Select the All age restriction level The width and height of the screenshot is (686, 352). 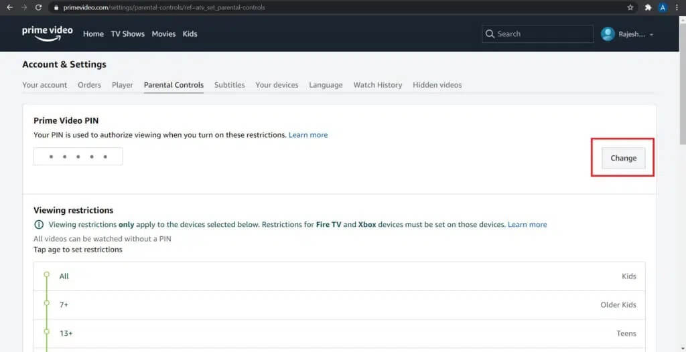[340, 276]
